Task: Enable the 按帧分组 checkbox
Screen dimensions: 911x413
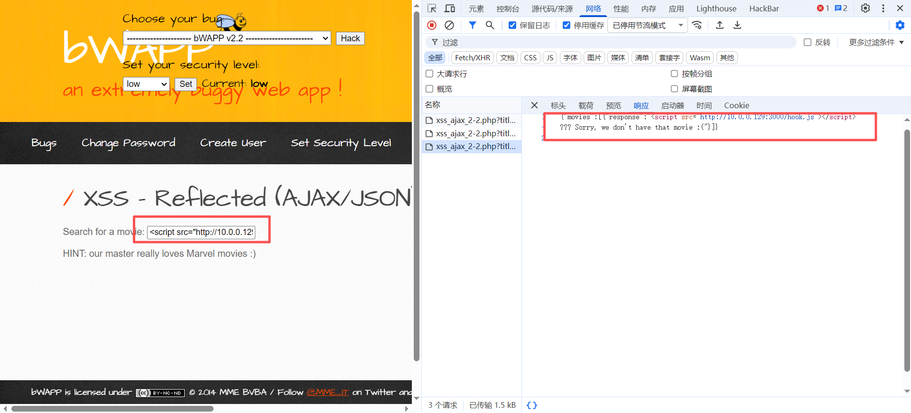Action: [x=674, y=74]
